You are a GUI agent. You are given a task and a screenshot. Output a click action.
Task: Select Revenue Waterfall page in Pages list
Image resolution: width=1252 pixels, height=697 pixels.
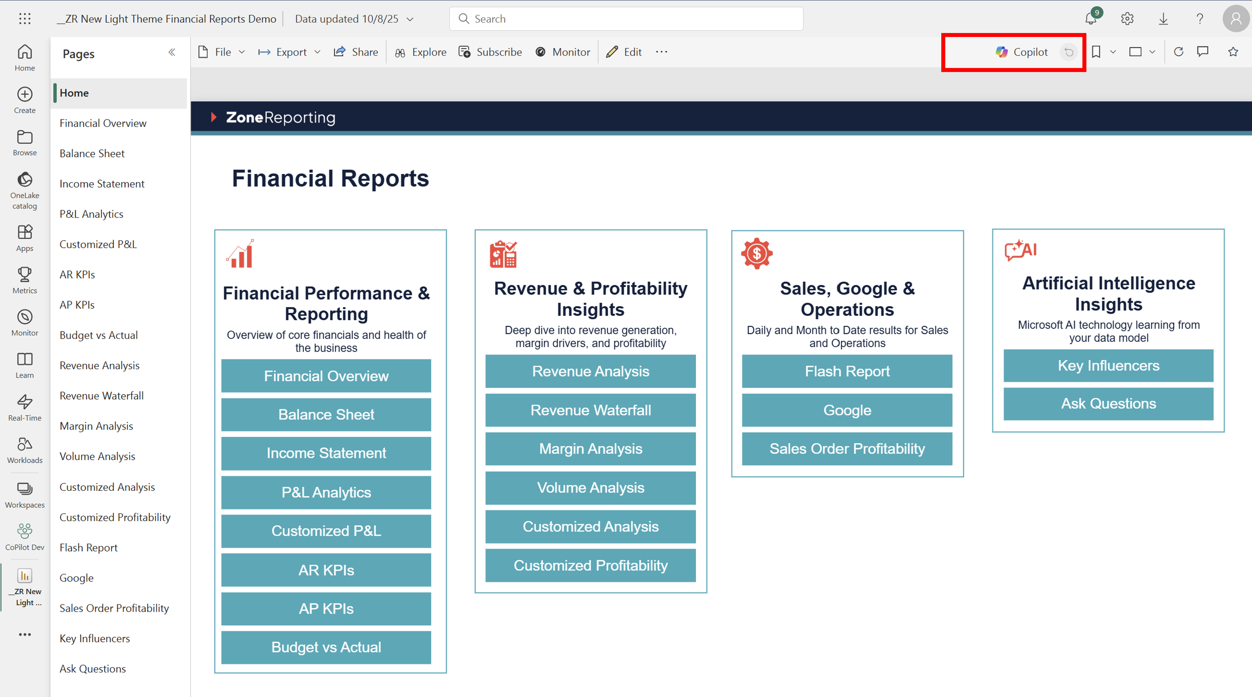coord(119,396)
